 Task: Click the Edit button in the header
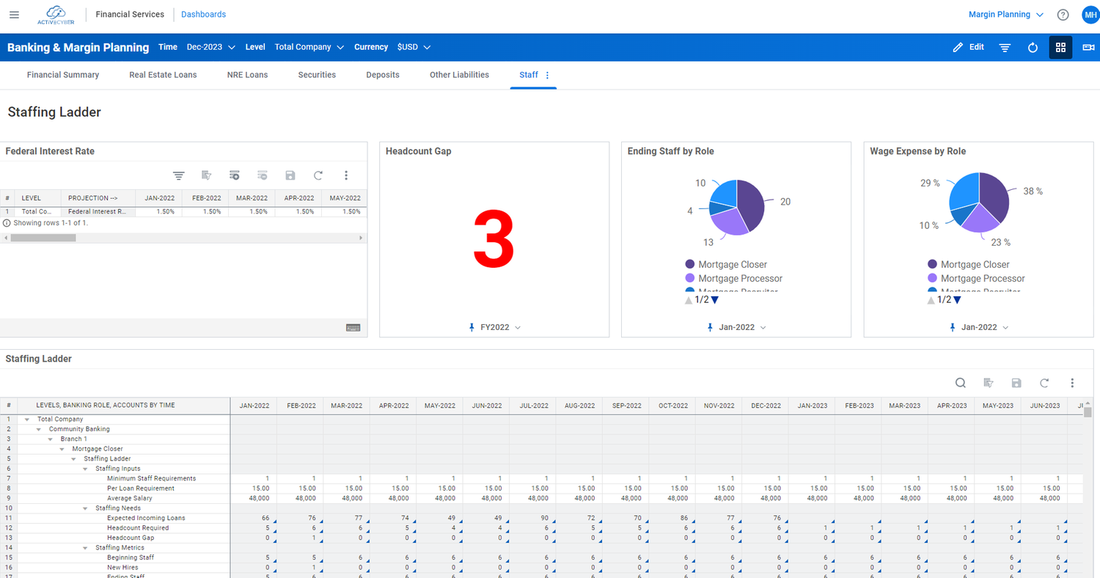point(968,46)
